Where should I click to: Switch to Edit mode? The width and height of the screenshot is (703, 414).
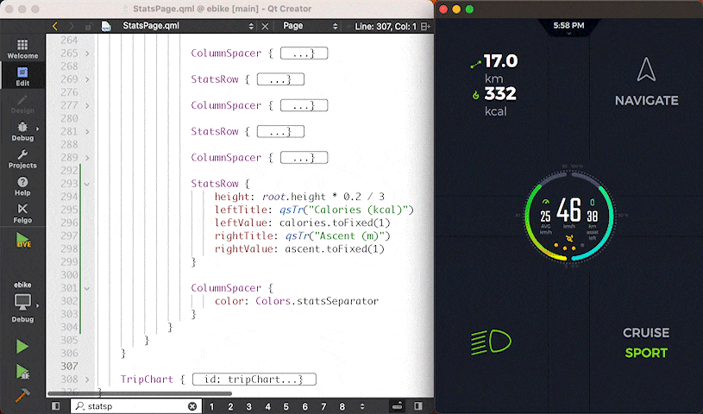(x=22, y=77)
